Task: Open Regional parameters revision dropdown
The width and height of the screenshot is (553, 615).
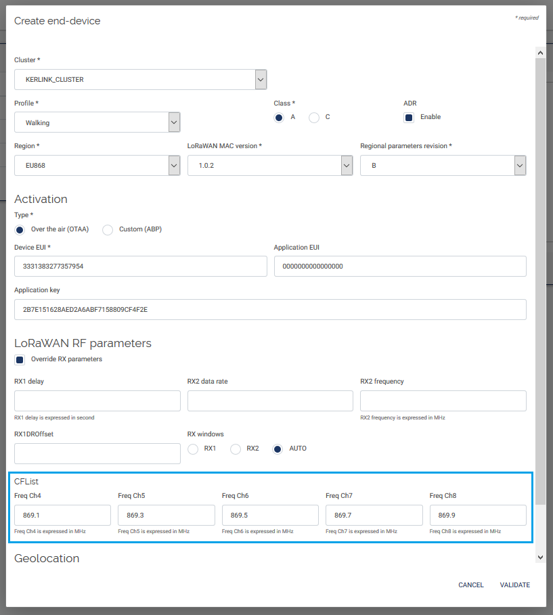Action: coord(520,165)
